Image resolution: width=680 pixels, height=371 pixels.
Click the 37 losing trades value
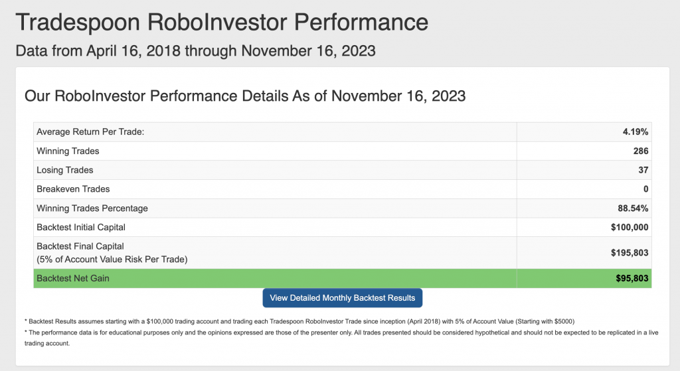pyautogui.click(x=643, y=170)
